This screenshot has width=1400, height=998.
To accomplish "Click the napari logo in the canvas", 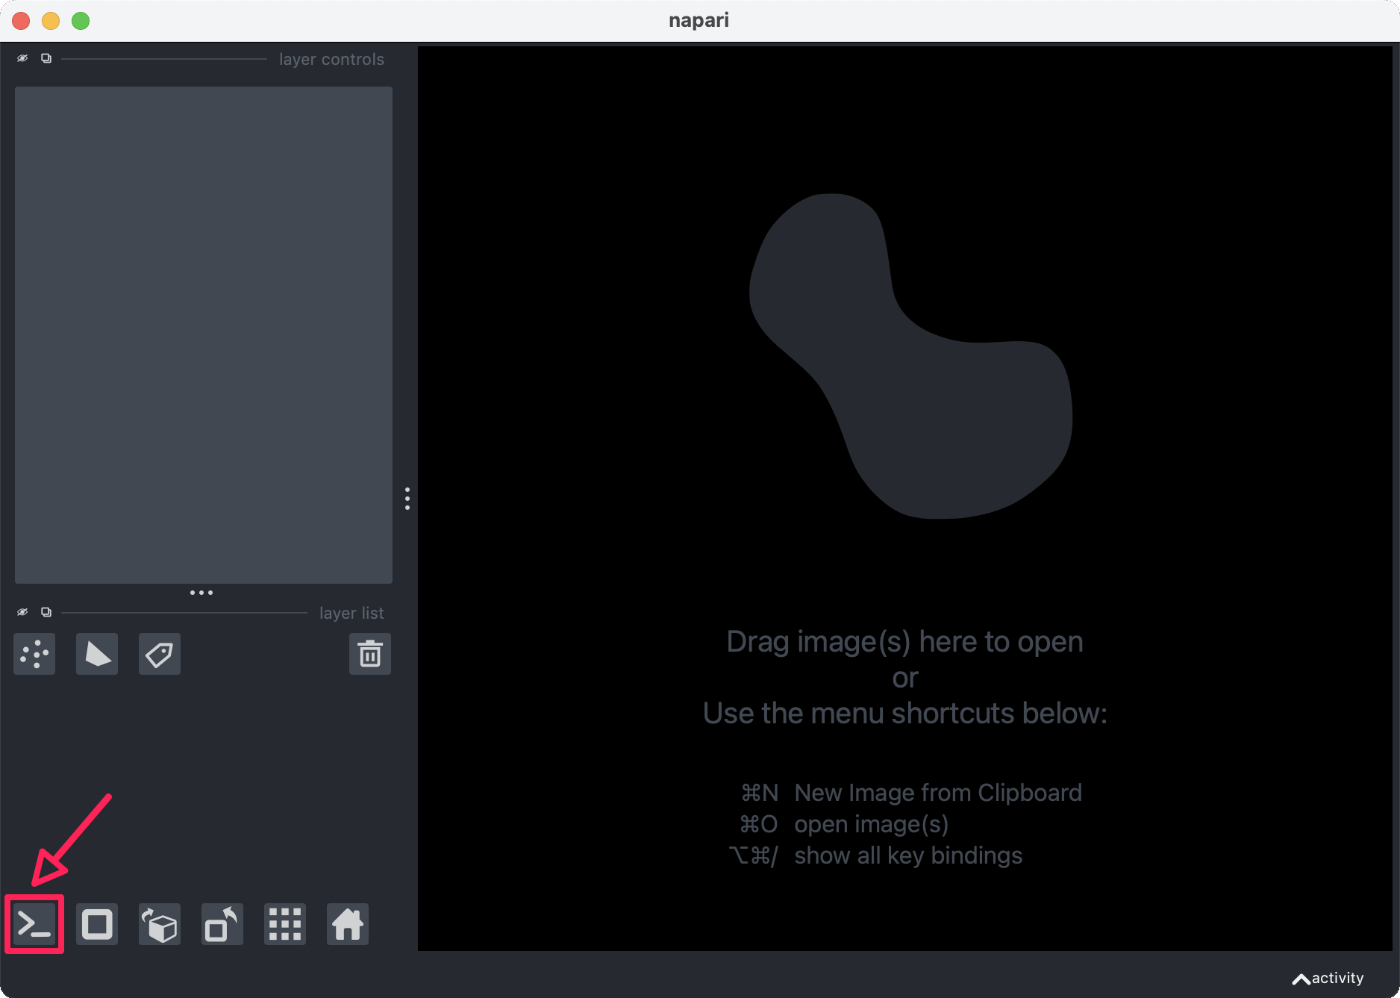I will point(910,356).
